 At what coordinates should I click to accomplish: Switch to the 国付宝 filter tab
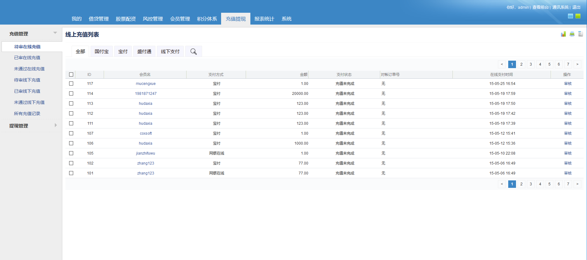point(102,52)
